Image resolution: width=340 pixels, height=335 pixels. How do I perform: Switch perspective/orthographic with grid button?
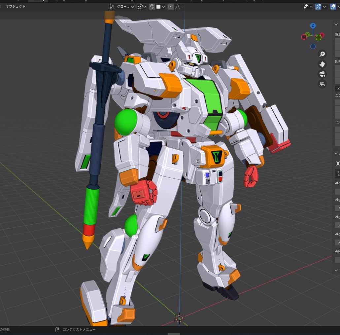point(322,84)
